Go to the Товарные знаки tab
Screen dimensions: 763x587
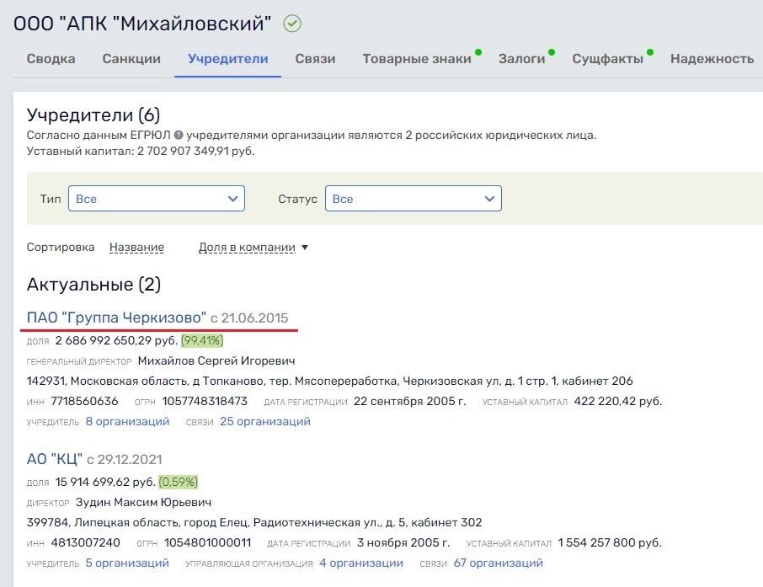417,59
